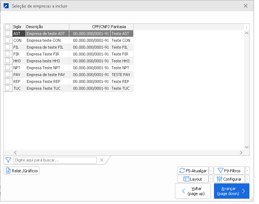Viewport: 259px width, 204px height.
Task: Sort by the Fantasia column header
Action: 122,27
